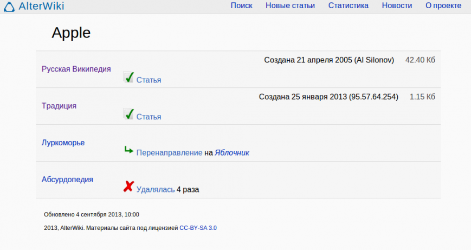471x250 pixels.
Task: Select text 'Создана 25 января 2013 (95.57.64.254)'
Action: (328, 97)
